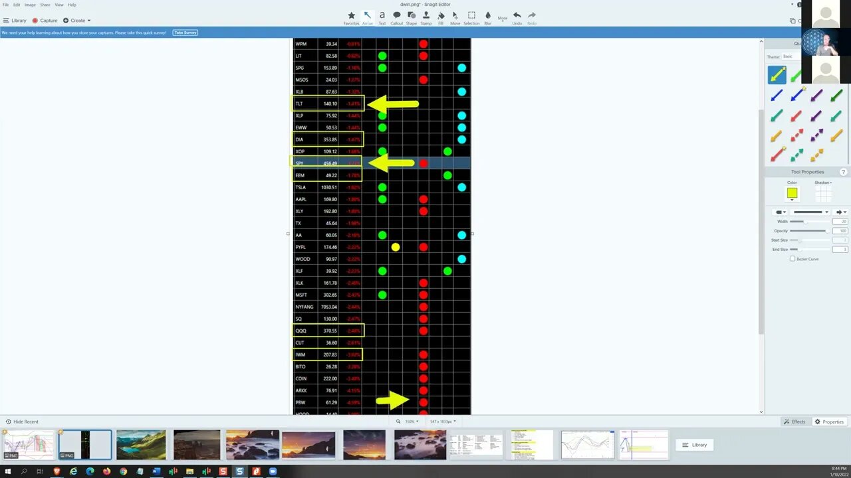Activate the Stamp tool
The image size is (851, 478).
click(x=426, y=18)
